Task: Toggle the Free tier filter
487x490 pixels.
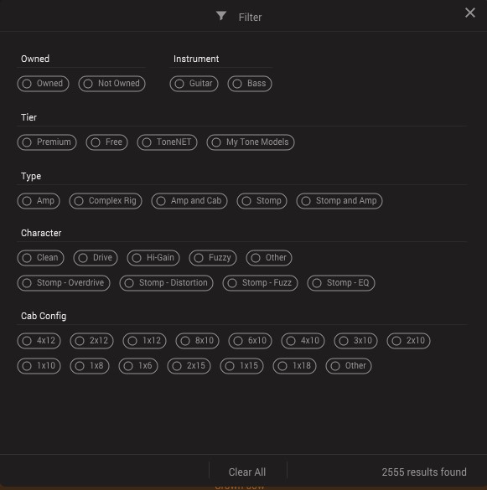Action: pyautogui.click(x=107, y=142)
